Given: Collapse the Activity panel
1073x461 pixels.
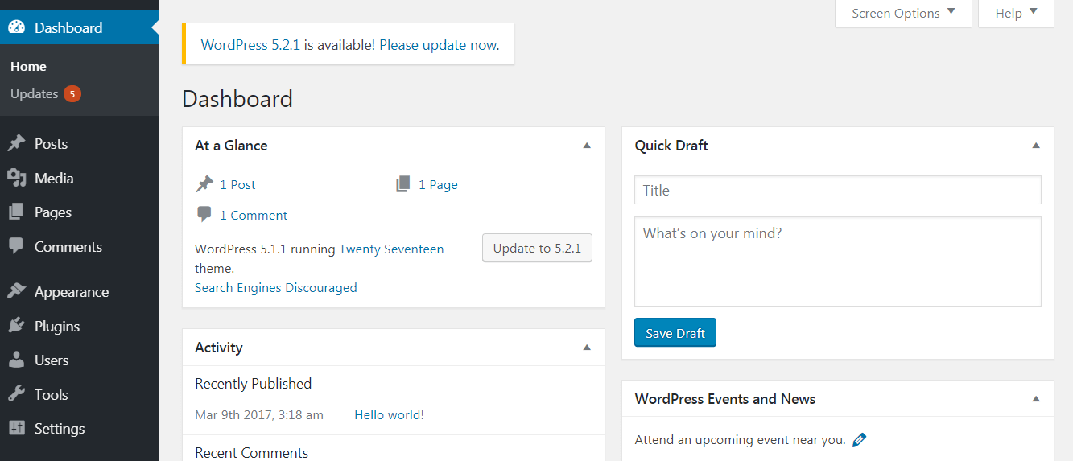Looking at the screenshot, I should point(587,348).
